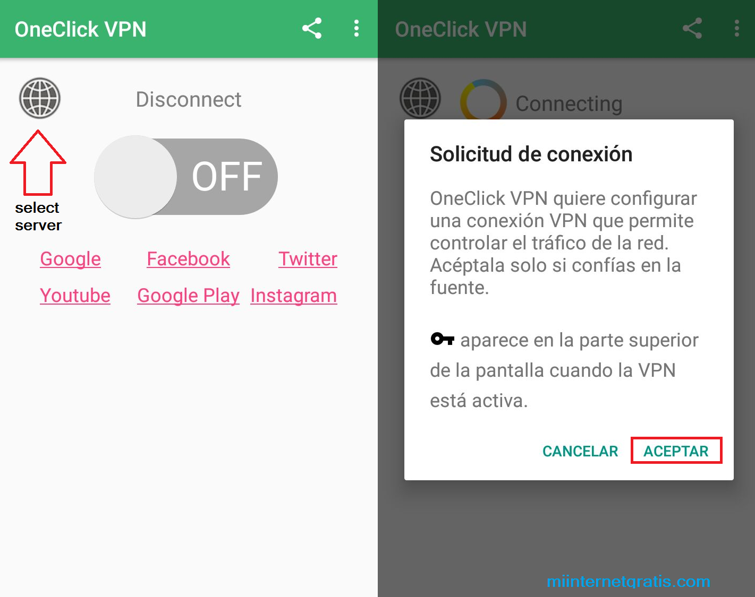Image resolution: width=755 pixels, height=597 pixels.
Task: Tap the dimmed globe icon behind dialog
Action: 420,98
